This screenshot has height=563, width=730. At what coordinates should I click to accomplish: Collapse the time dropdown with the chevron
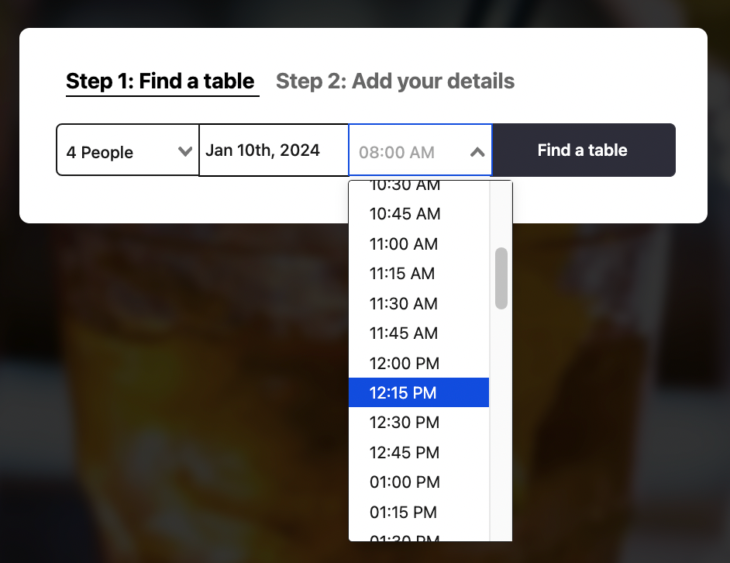pyautogui.click(x=477, y=150)
